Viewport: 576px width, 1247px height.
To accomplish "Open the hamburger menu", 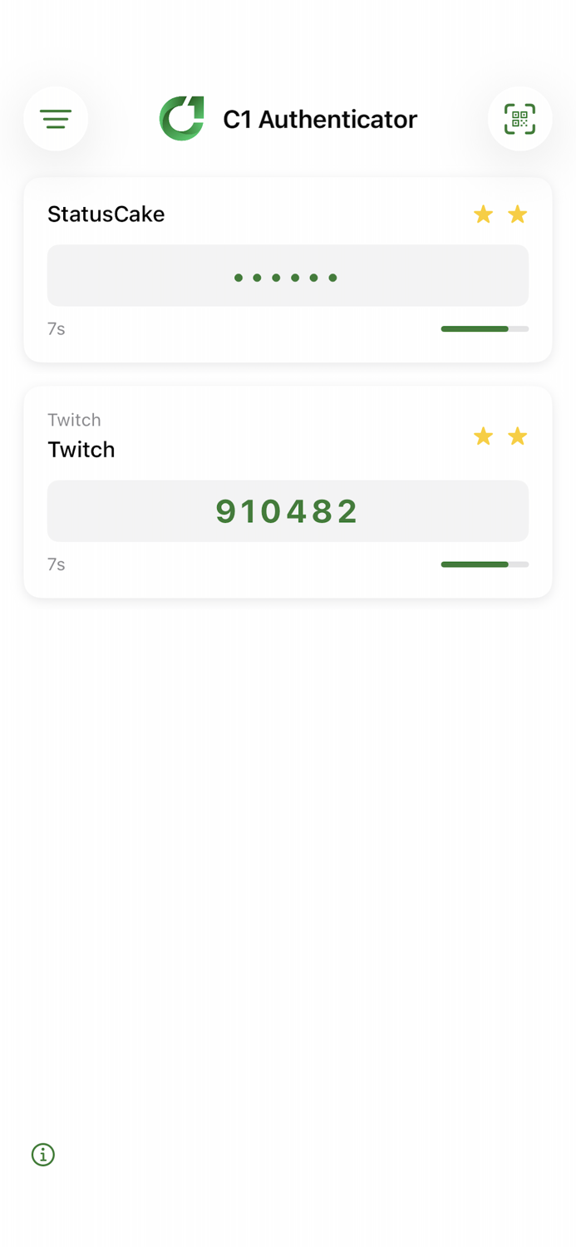I will coord(55,119).
